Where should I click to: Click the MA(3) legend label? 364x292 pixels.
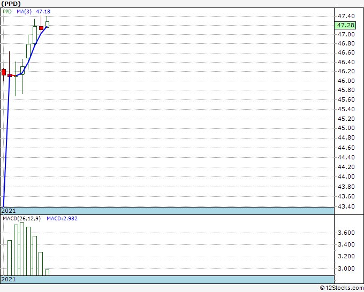24,12
